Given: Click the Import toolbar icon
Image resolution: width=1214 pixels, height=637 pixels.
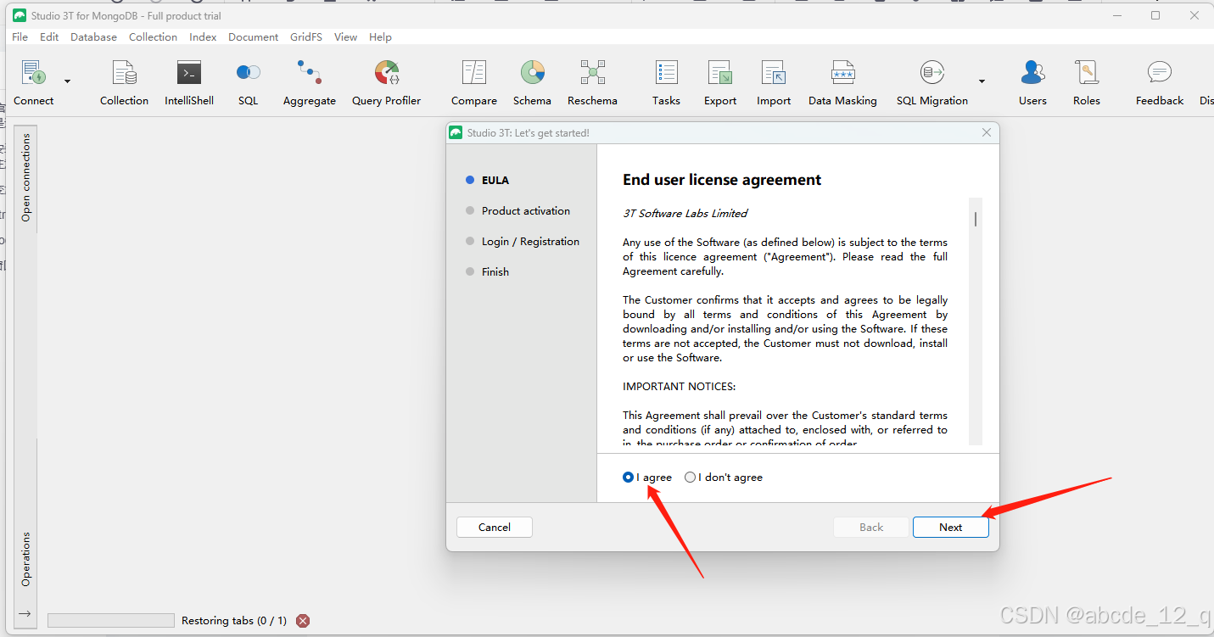Looking at the screenshot, I should point(774,83).
